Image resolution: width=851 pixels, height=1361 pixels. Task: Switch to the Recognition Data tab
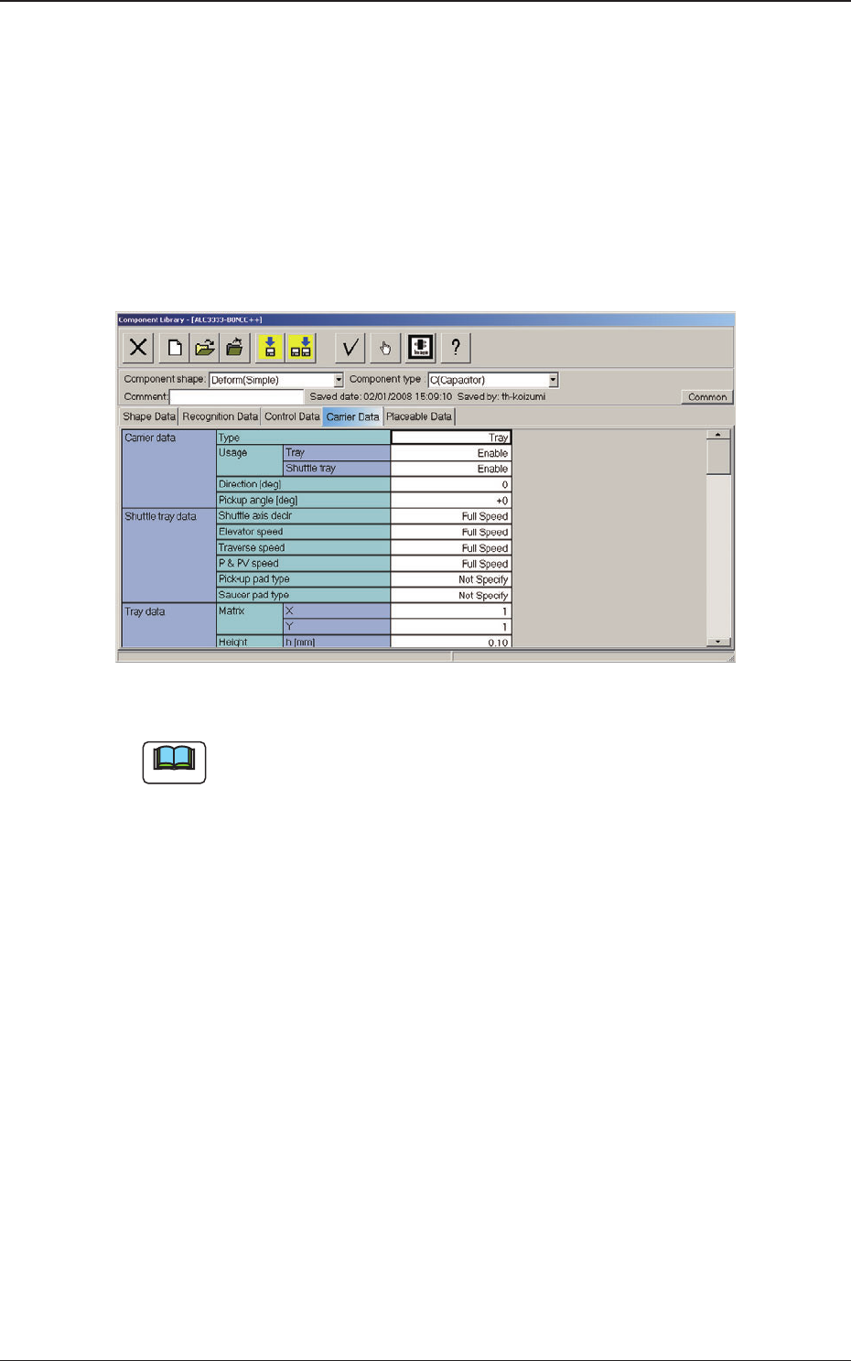point(220,416)
